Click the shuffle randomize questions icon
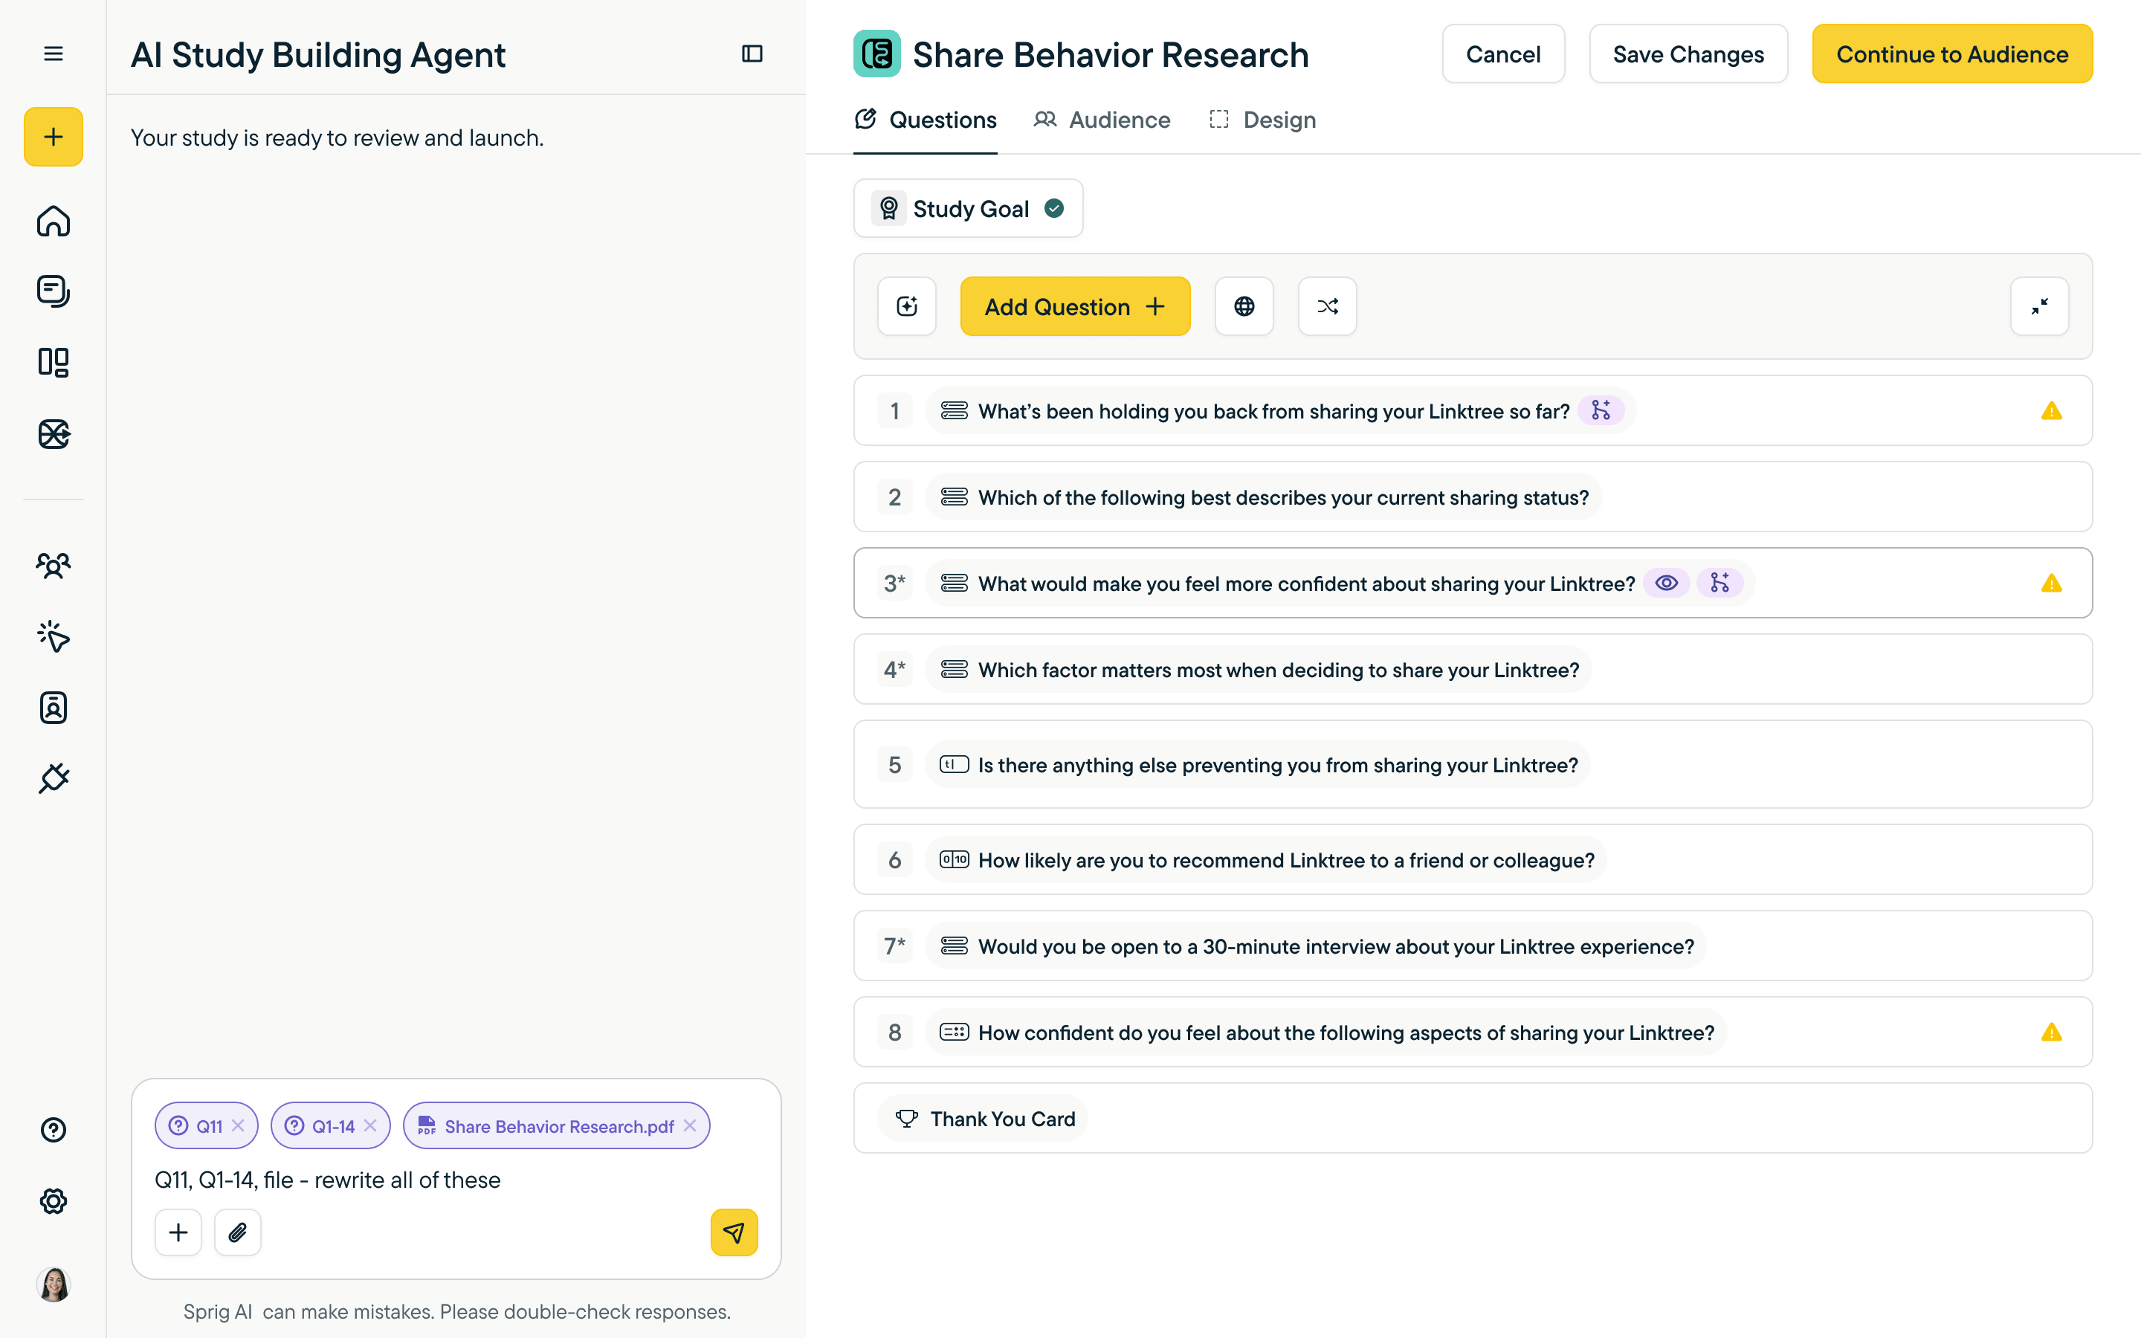Viewport: 2141px width, 1338px height. point(1327,306)
